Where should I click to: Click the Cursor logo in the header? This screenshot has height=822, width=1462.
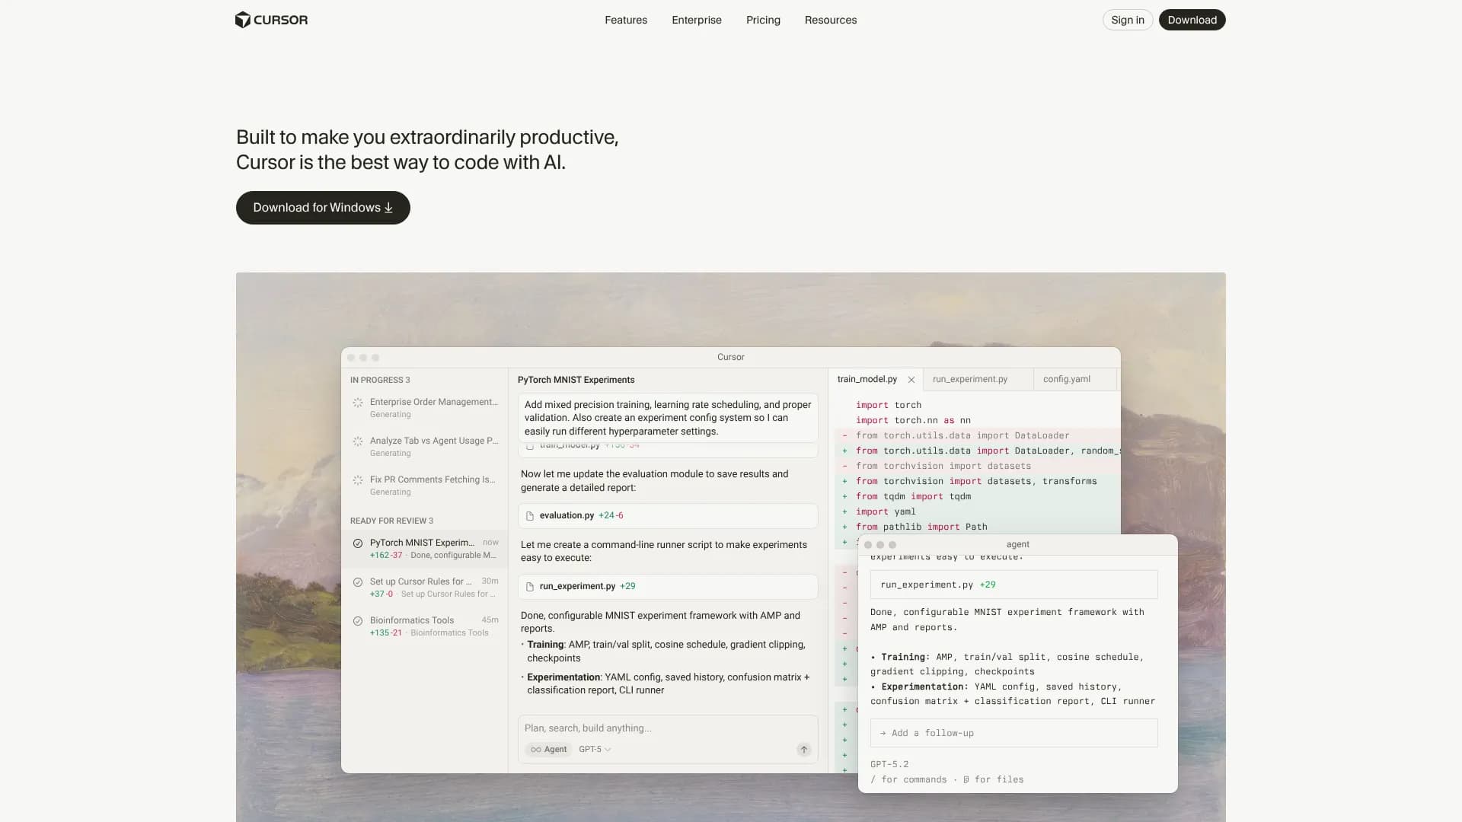coord(271,20)
